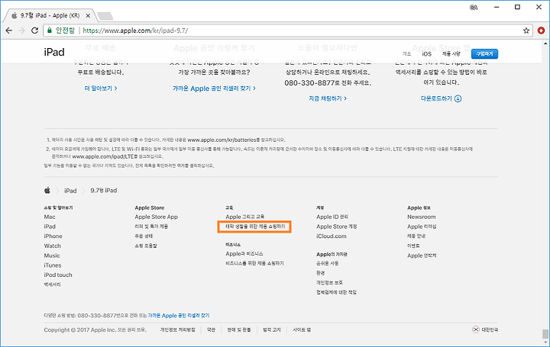Screen dimensions: 550x347
Task: Open the 개요 nav item
Action: [406, 53]
